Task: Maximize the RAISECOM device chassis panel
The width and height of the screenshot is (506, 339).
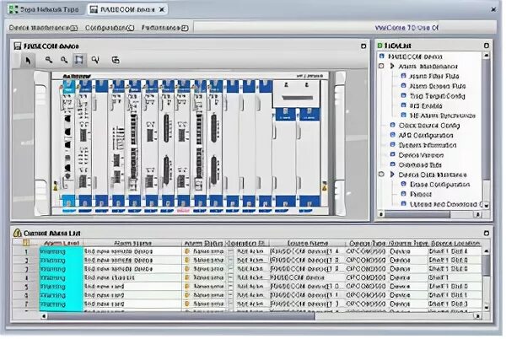Action: (363, 46)
